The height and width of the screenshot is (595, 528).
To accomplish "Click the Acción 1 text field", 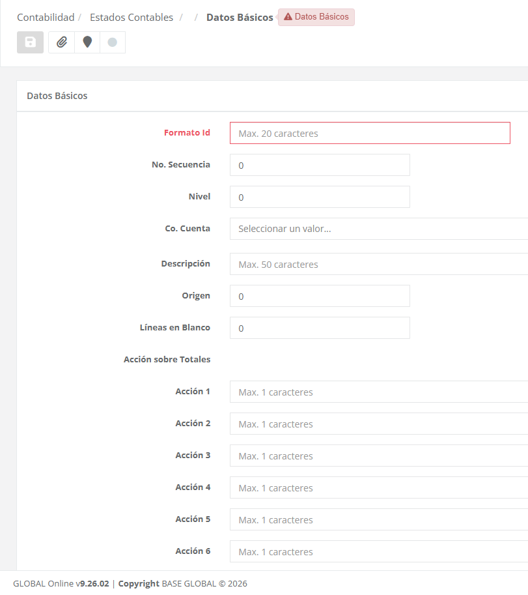I will click(378, 392).
